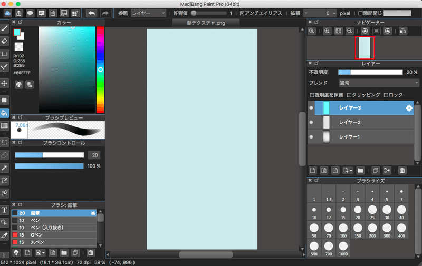
Task: Select the ペン（入り抜き）brush
Action: (x=54, y=228)
